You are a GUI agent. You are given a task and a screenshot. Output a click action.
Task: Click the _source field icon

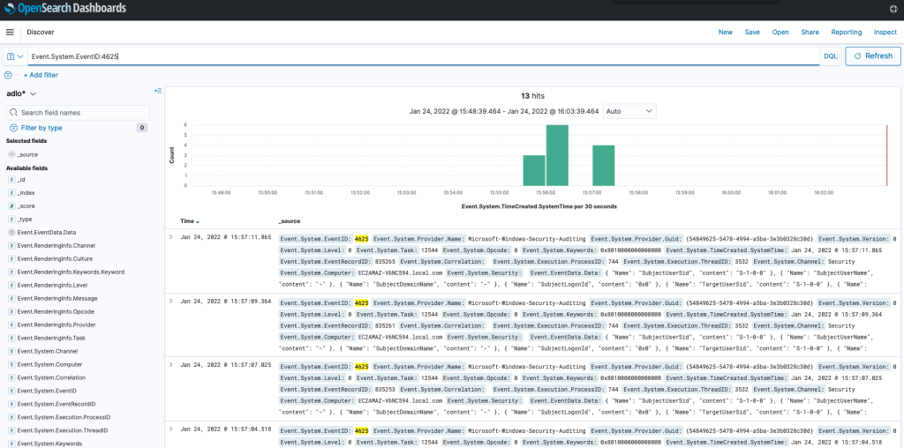pos(11,155)
